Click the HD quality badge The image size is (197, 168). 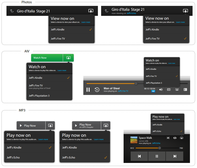click(153, 91)
